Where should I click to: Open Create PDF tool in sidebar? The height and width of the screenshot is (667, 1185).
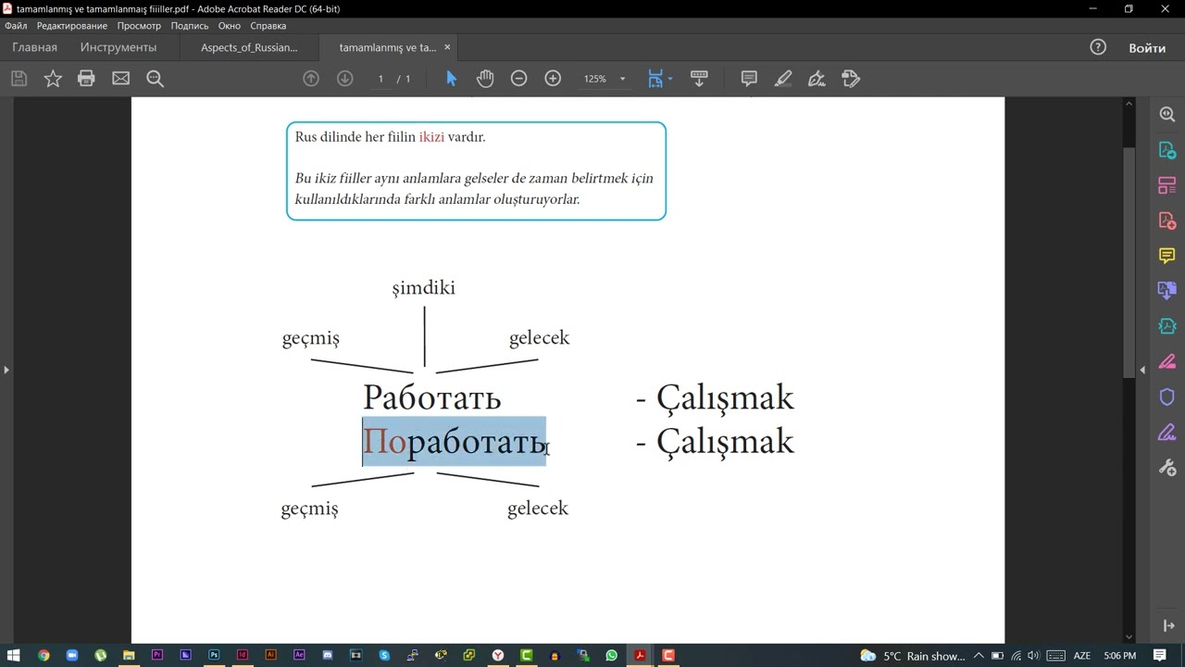tap(1166, 220)
